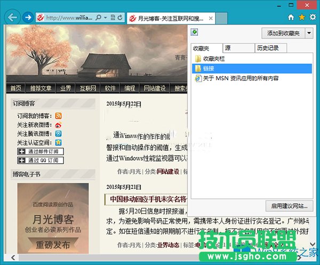Expand the 添加到收藏夹 dropdown arrow
320x265 pixels.
pyautogui.click(x=309, y=33)
